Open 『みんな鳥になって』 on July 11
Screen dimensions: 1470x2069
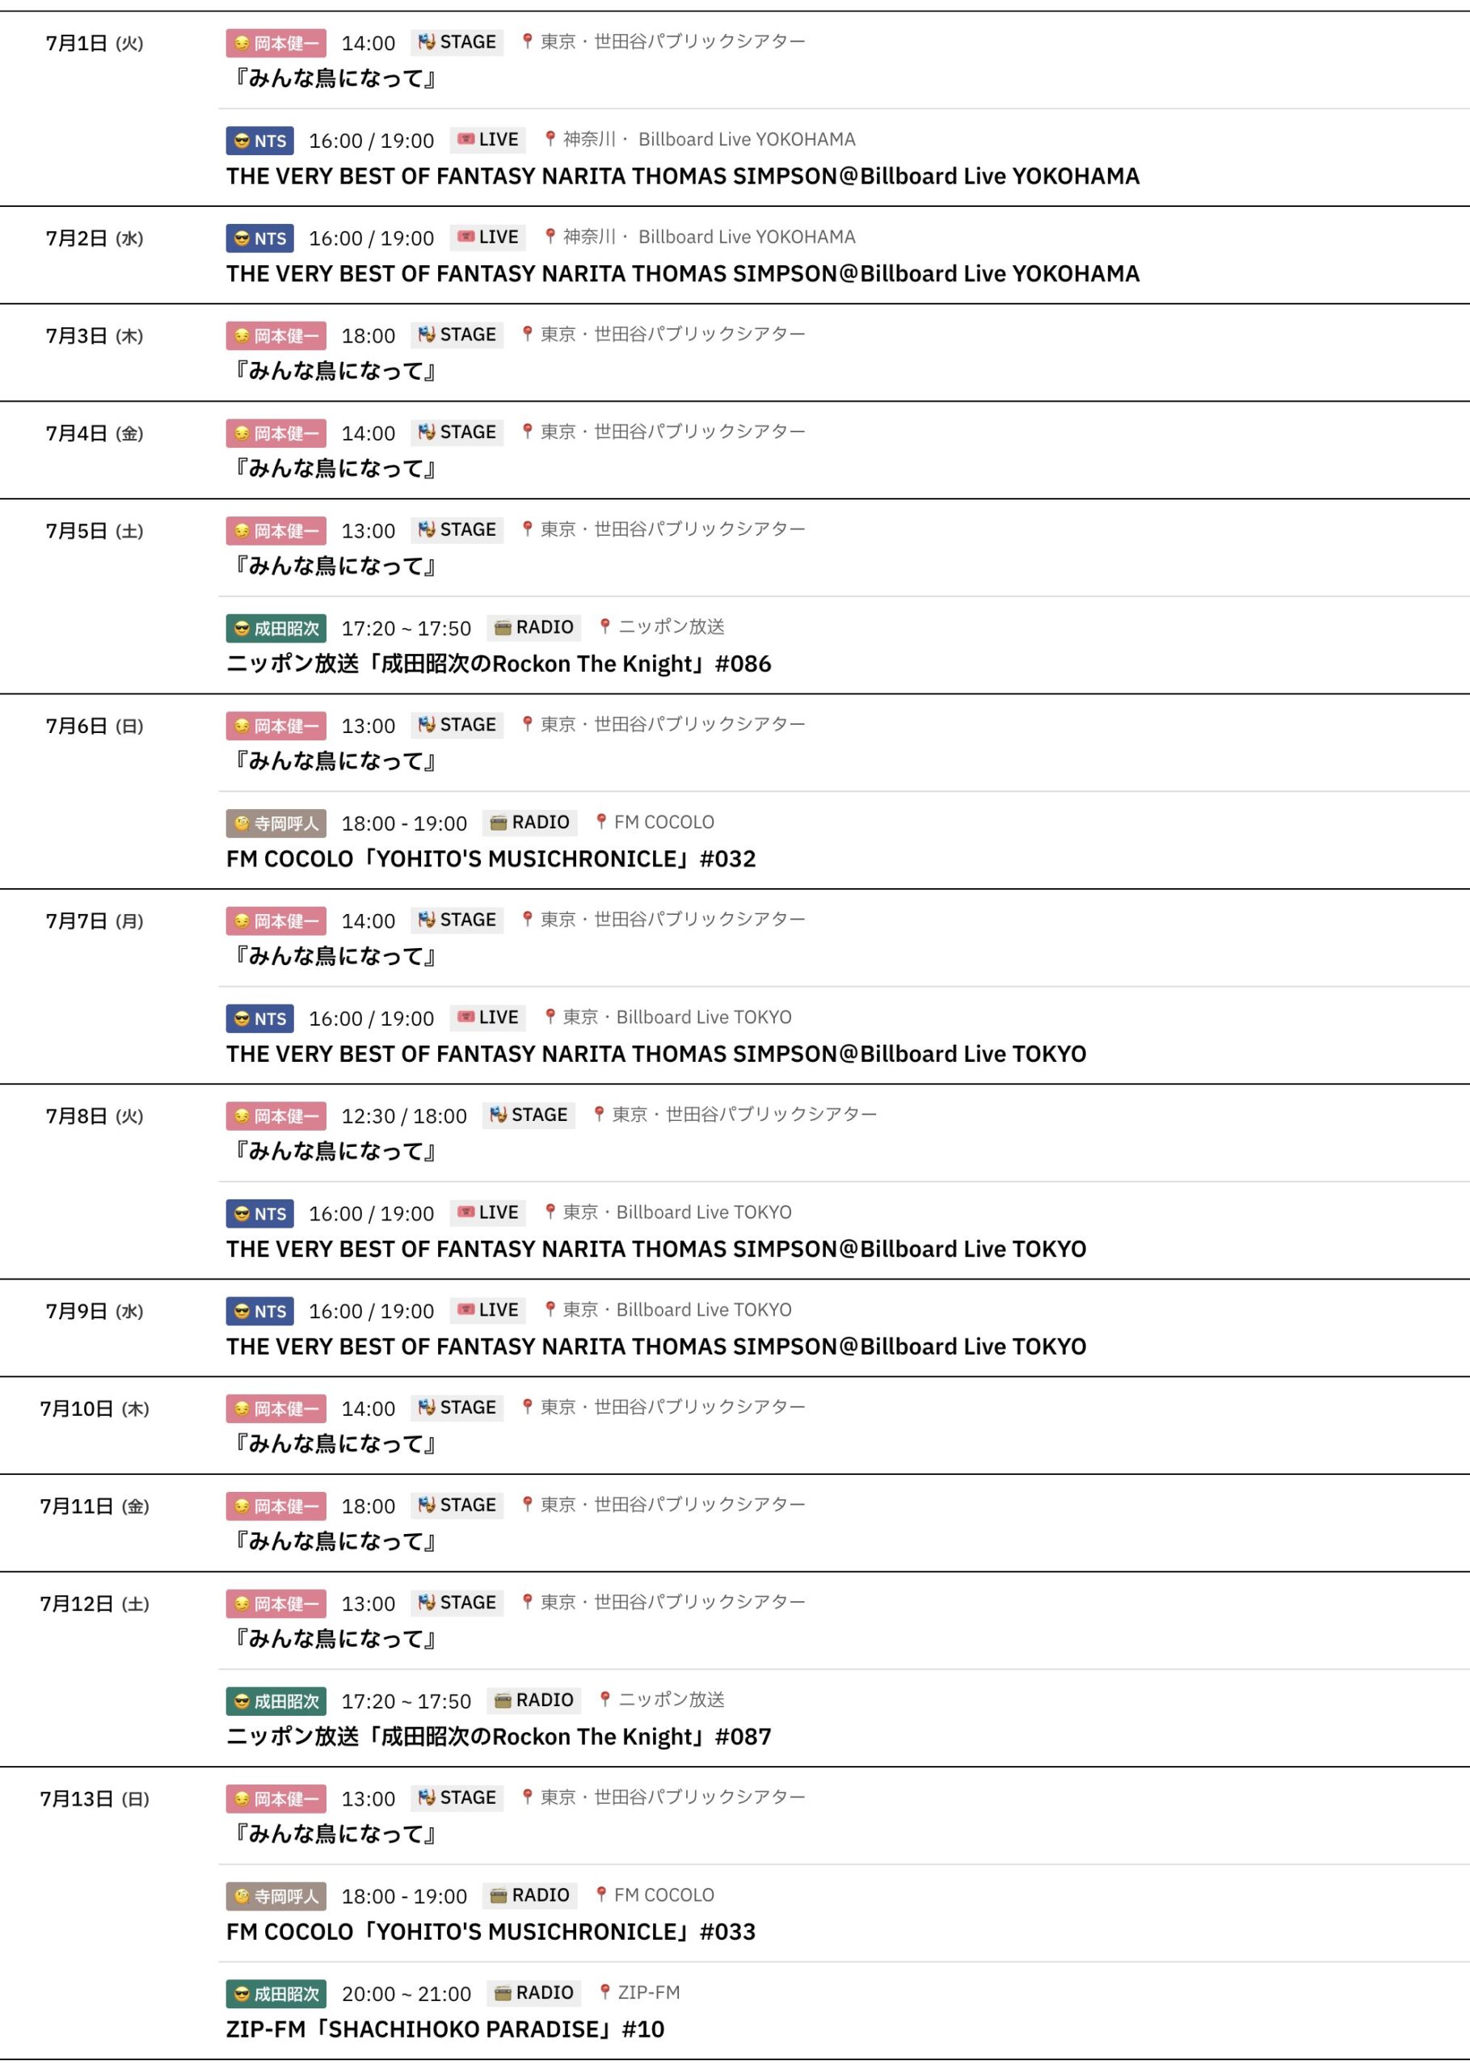(333, 1541)
